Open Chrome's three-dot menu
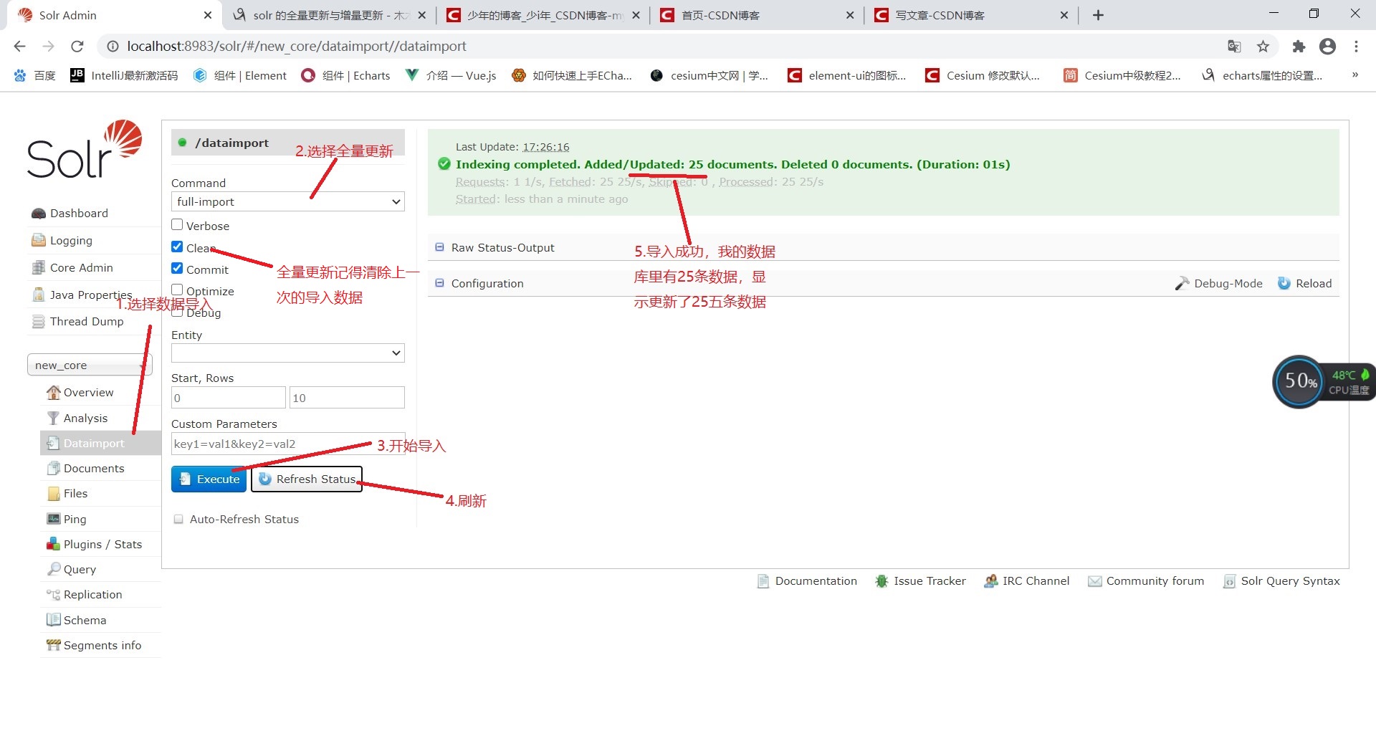This screenshot has height=736, width=1376. (1356, 47)
